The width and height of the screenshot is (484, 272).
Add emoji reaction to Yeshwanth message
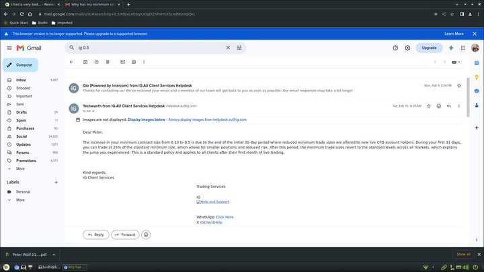[438, 106]
